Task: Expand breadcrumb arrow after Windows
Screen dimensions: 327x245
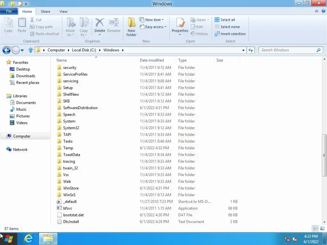Action: pos(123,50)
